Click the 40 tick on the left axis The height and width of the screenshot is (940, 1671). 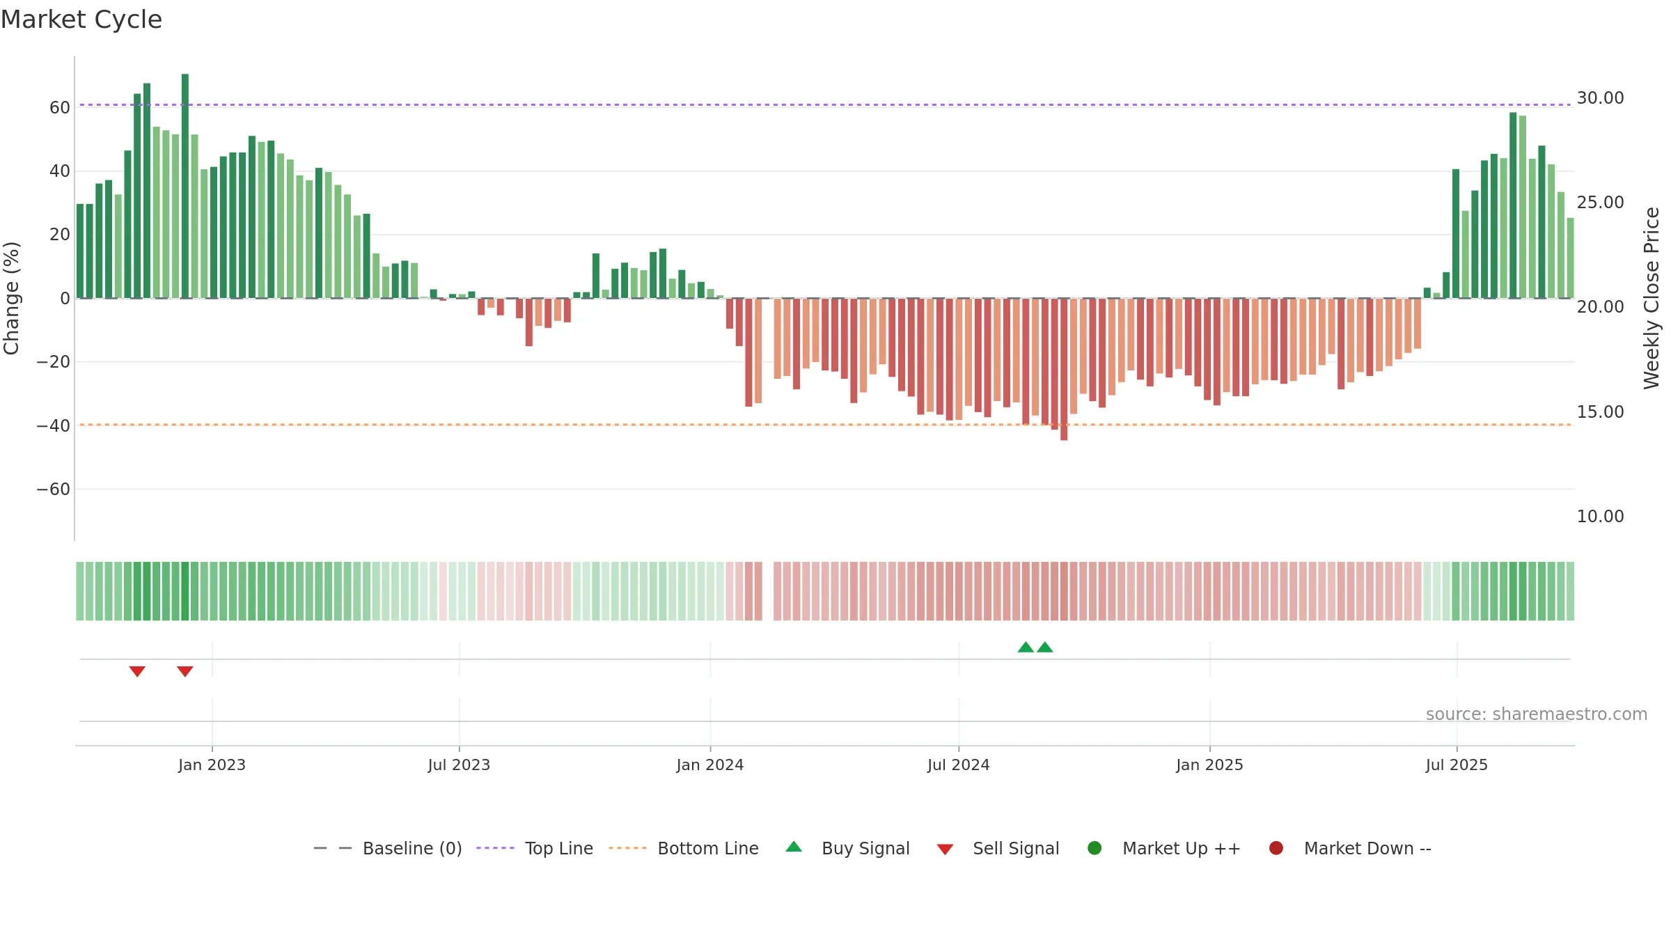point(60,171)
